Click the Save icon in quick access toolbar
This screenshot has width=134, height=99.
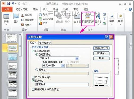8,4
